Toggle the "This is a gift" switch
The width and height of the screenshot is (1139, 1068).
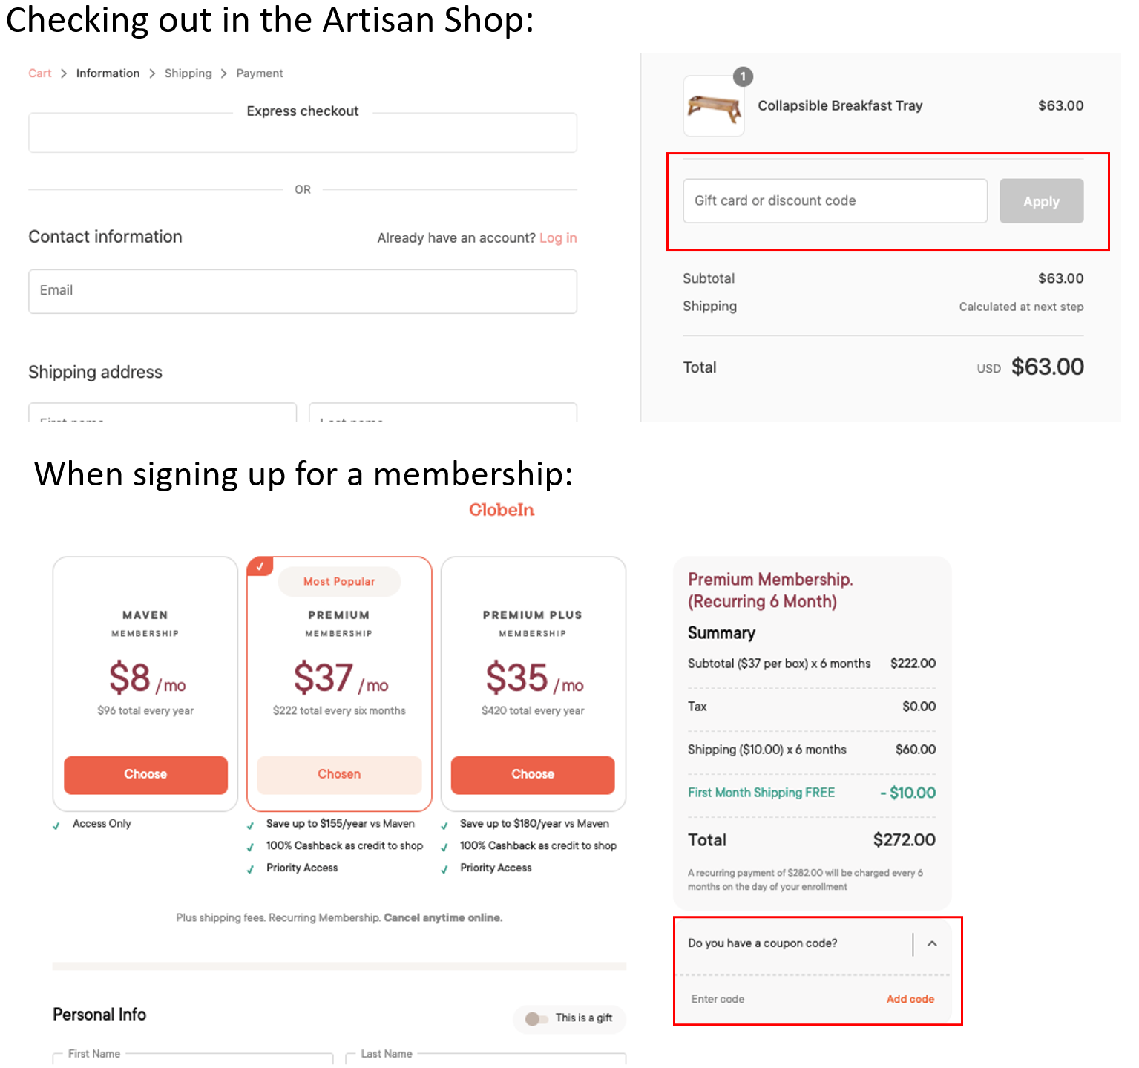[536, 1018]
